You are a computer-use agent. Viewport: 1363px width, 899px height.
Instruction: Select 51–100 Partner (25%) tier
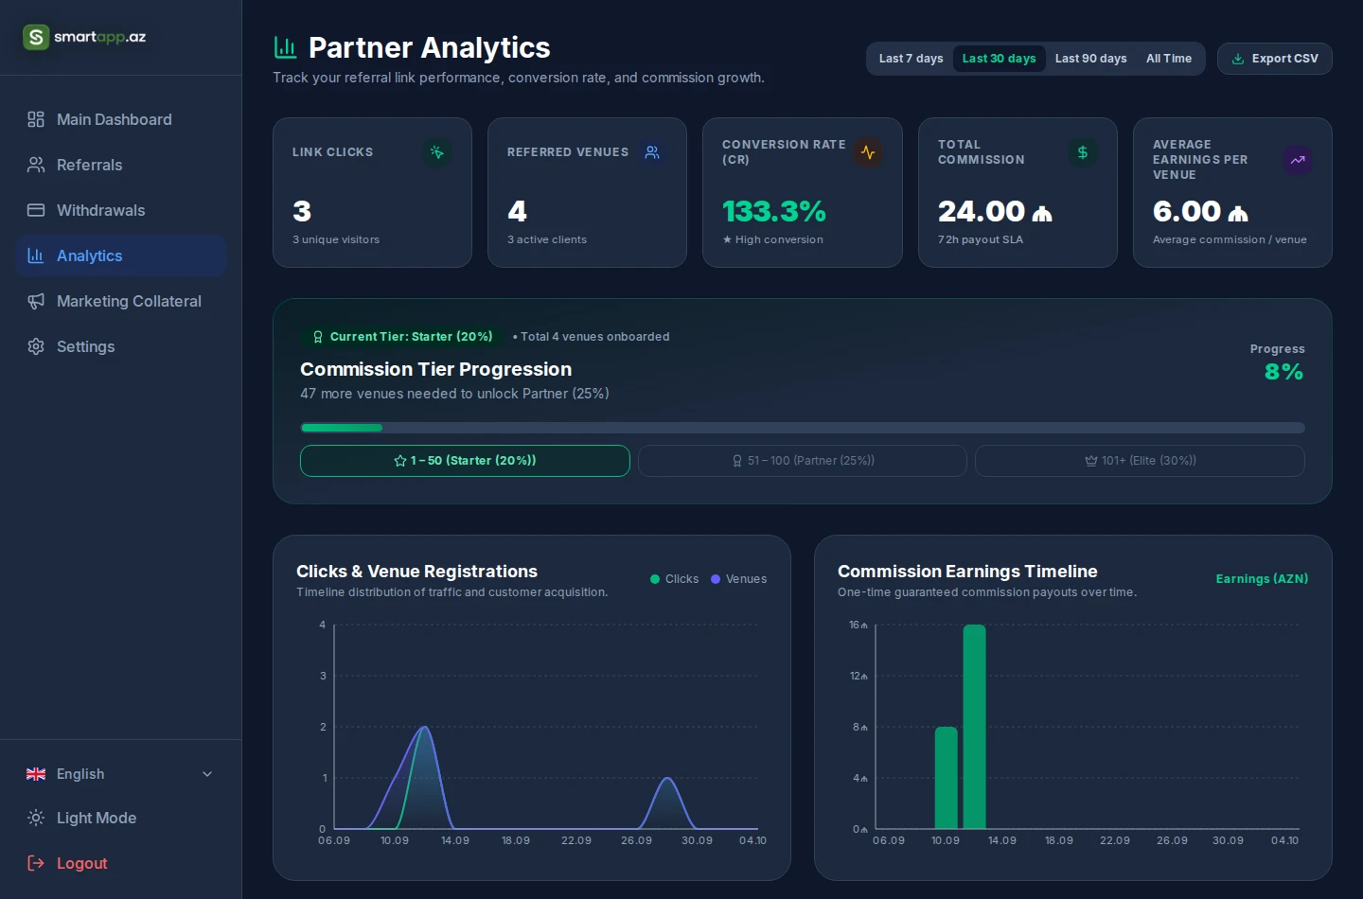tap(803, 461)
